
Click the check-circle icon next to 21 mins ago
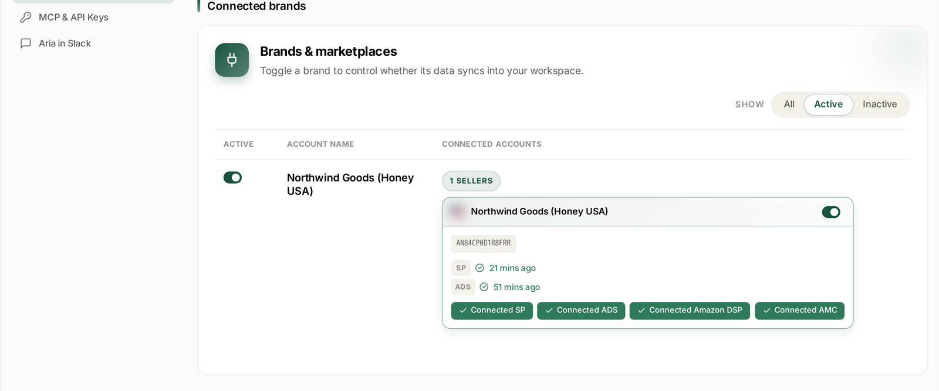(x=479, y=268)
